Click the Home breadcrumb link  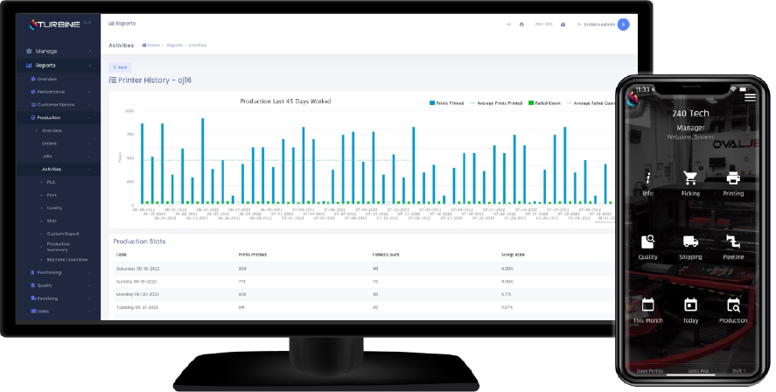tap(151, 45)
